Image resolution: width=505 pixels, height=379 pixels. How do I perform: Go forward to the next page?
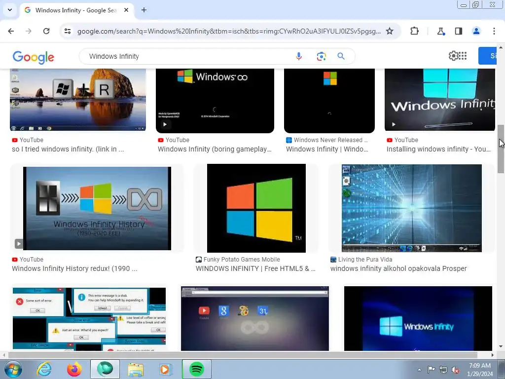point(29,31)
